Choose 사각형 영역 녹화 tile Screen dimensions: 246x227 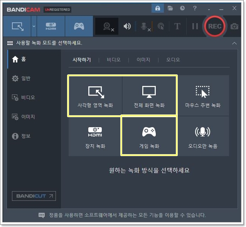(x=95, y=96)
